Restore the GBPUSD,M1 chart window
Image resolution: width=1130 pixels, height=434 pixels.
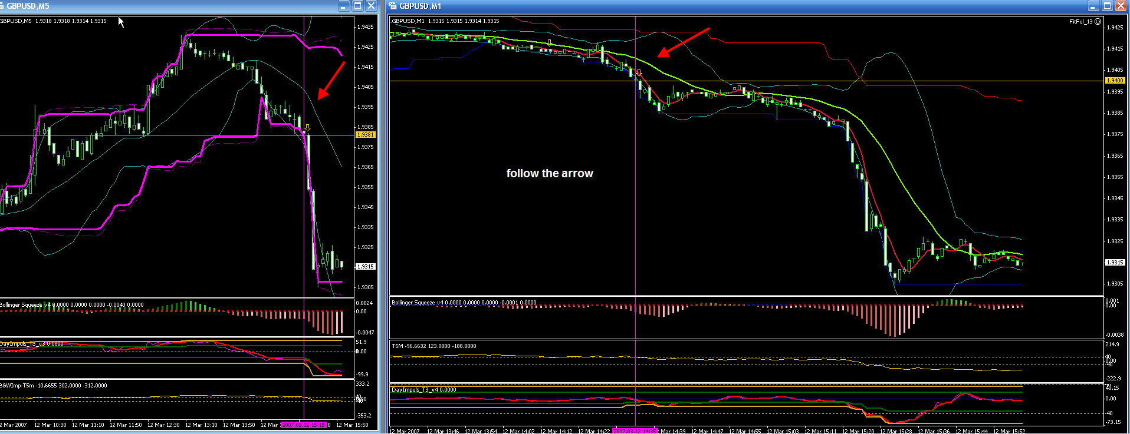(x=1107, y=6)
